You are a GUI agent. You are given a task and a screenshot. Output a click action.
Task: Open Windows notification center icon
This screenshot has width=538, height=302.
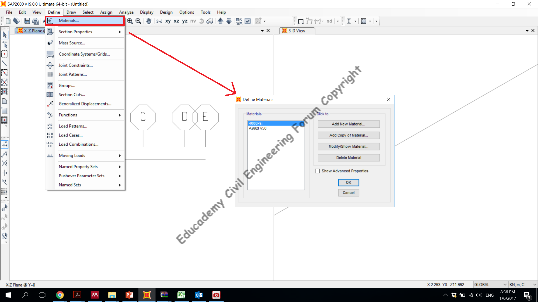coord(527,295)
